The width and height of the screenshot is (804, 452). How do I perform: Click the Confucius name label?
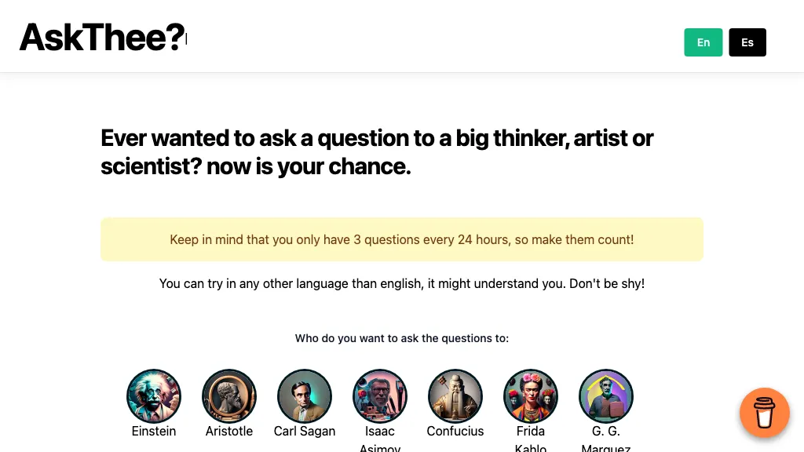click(x=455, y=432)
